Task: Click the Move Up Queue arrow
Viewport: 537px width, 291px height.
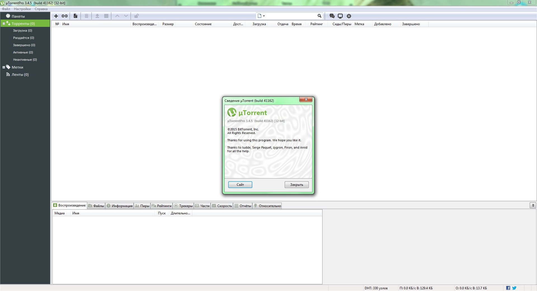Action: 117,16
